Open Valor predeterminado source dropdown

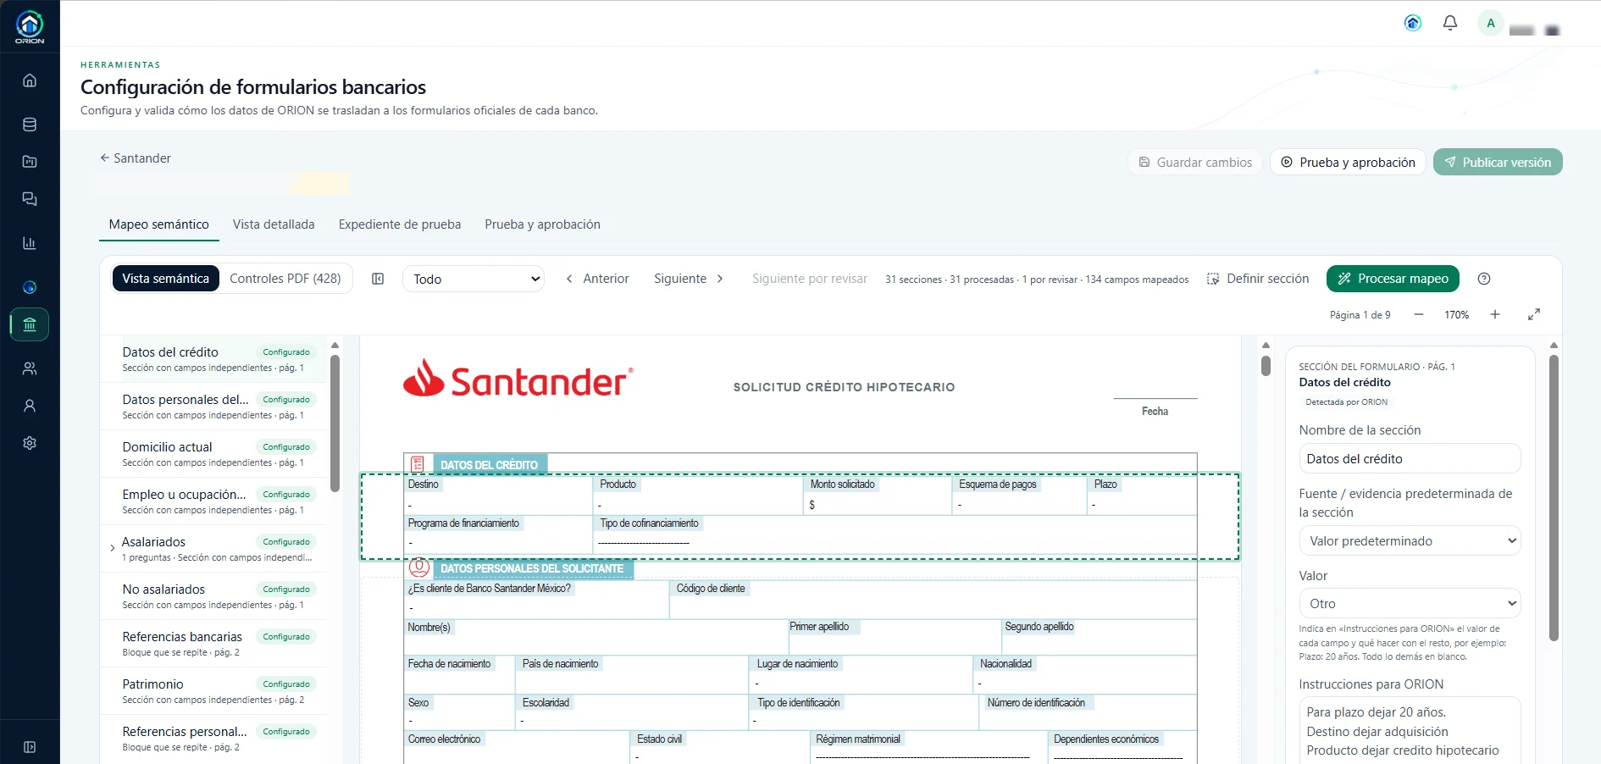pyautogui.click(x=1410, y=540)
